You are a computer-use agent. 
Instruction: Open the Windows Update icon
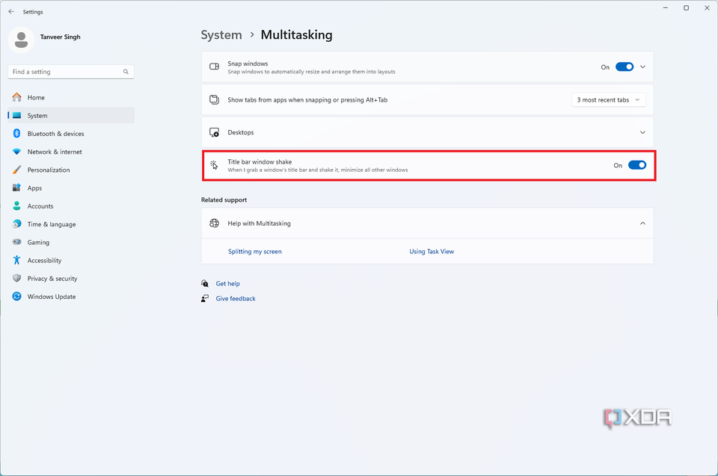pos(16,297)
